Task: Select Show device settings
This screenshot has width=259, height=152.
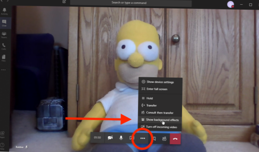Action: [x=160, y=82]
